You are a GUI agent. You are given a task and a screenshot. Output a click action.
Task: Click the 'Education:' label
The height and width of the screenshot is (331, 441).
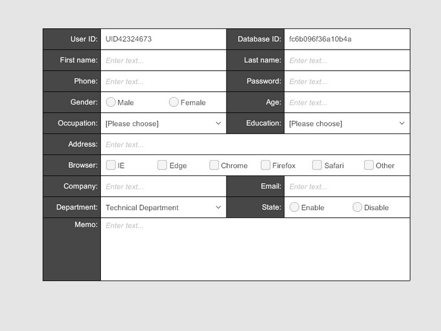tap(263, 123)
